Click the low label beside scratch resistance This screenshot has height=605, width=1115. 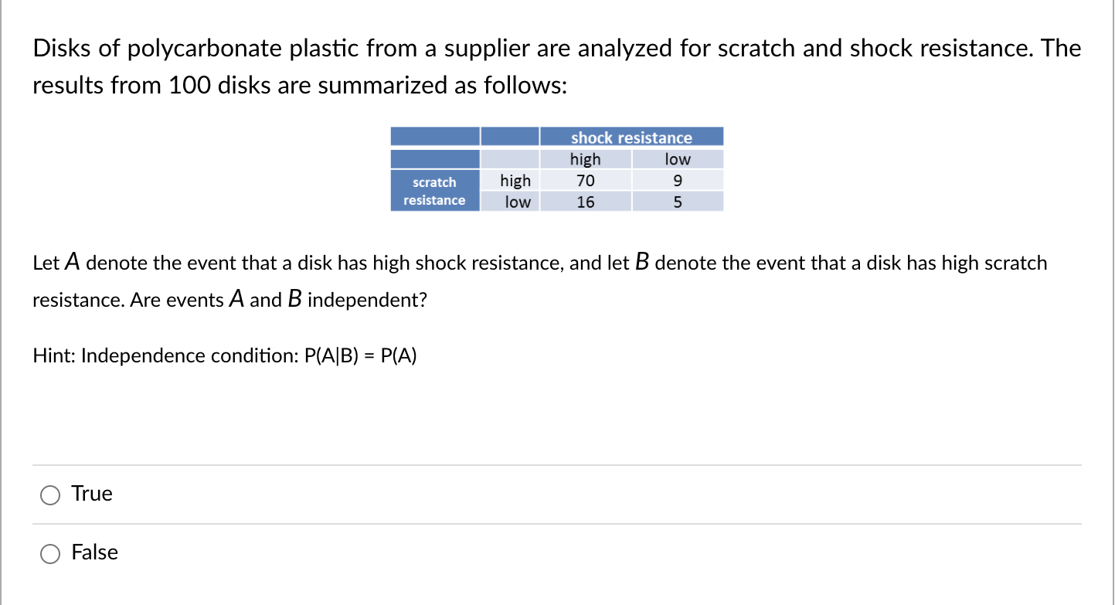pos(516,202)
